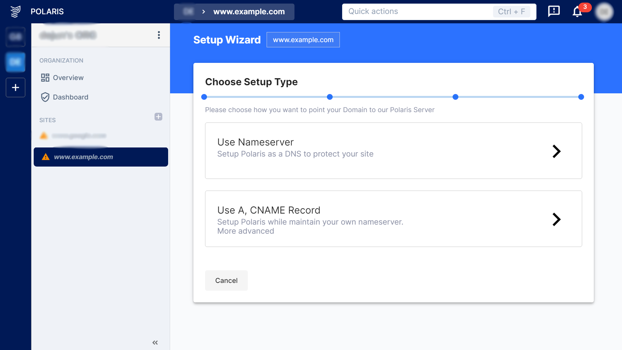622x350 pixels.
Task: Click the breadcrumb chevron separator
Action: 203,12
